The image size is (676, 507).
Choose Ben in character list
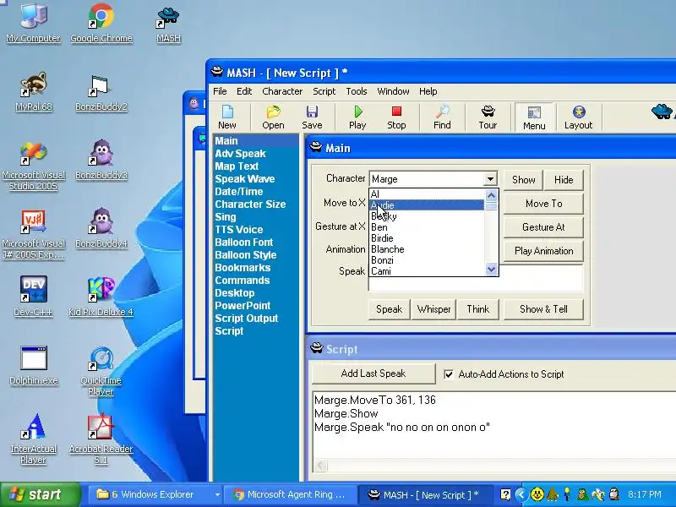pyautogui.click(x=427, y=227)
